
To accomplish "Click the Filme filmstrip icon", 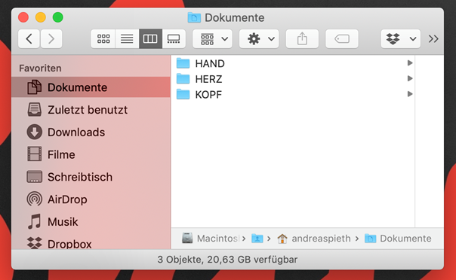I will pyautogui.click(x=34, y=154).
